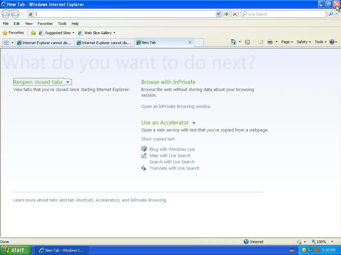
Task: Open an InPrivate Browsing window link
Action: point(176,107)
